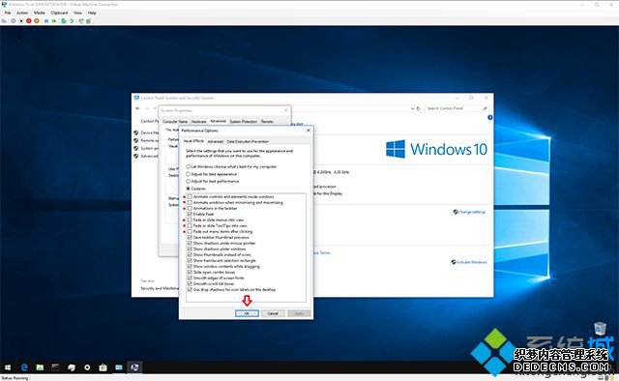Go back using Control Panel back arrow

click(x=137, y=108)
